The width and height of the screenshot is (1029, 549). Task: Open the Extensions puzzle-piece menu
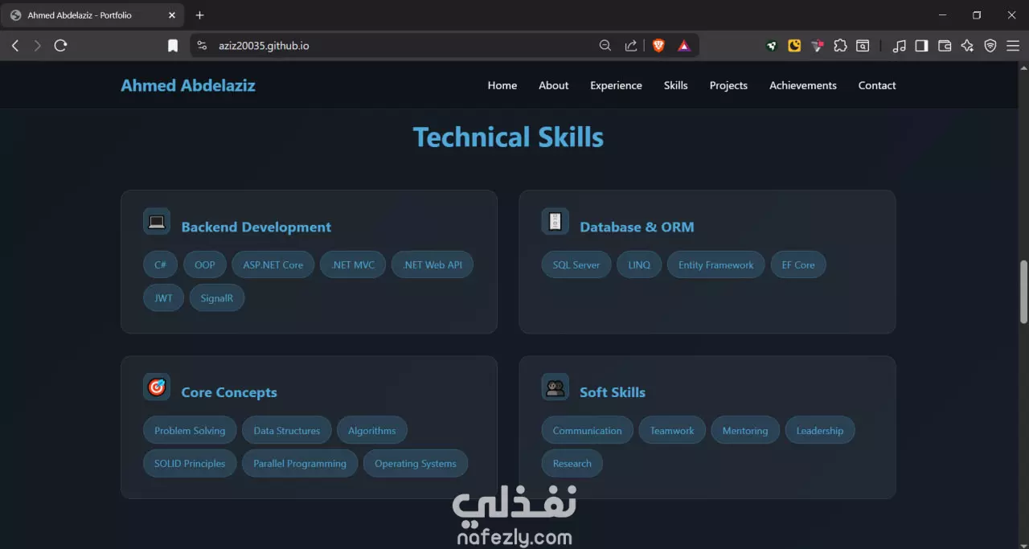[x=840, y=46]
